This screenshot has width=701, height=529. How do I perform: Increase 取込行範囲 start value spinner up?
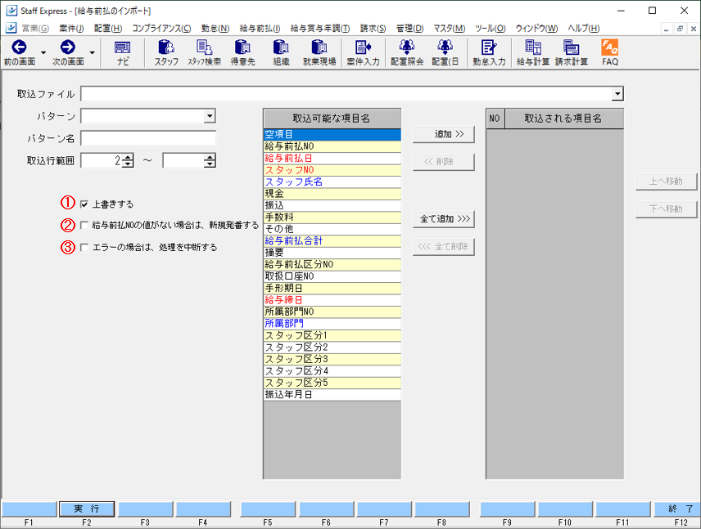pyautogui.click(x=128, y=157)
